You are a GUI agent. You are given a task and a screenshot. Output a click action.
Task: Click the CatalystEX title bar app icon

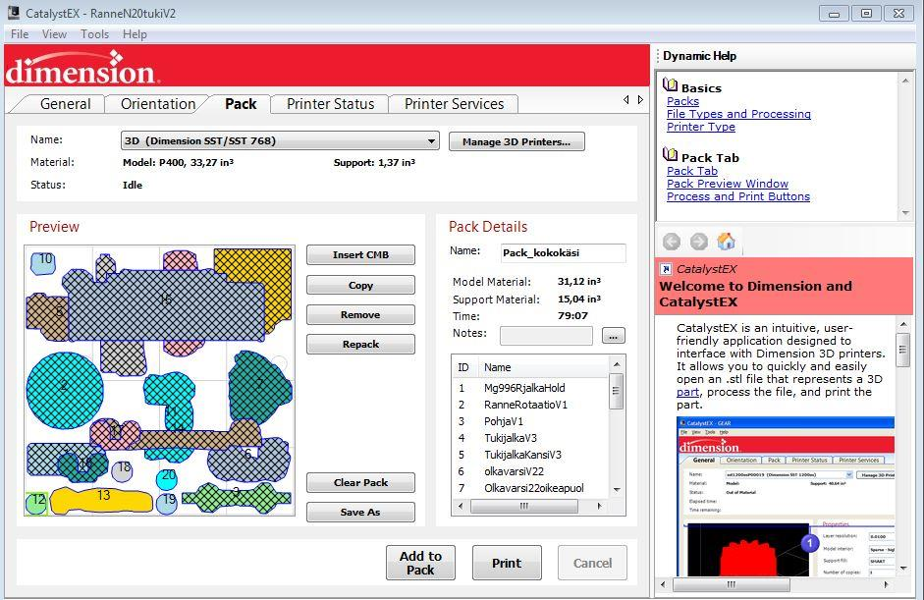click(13, 13)
